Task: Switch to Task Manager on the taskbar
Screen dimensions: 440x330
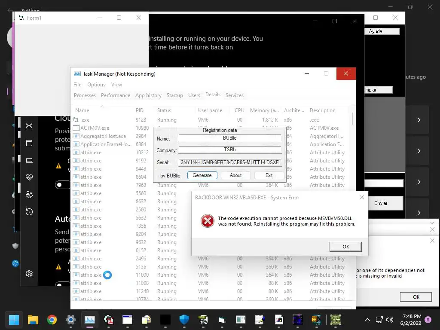Action: click(x=90, y=320)
